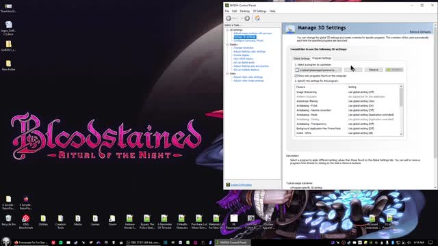The image size is (438, 246).
Task: Click the Back arrow in the NVIDIA toolbar
Action: point(229,18)
